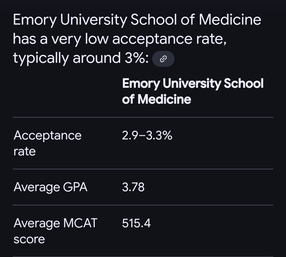Screen dimensions: 286x257
Task: Click the word "GPA" in the row label
Action: pyautogui.click(x=75, y=187)
